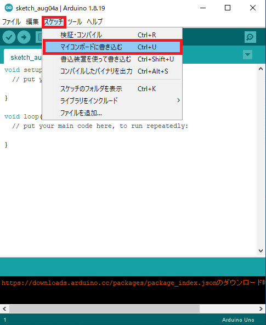The width and height of the screenshot is (266, 325).
Task: Open the ツール menu
Action: [75, 21]
